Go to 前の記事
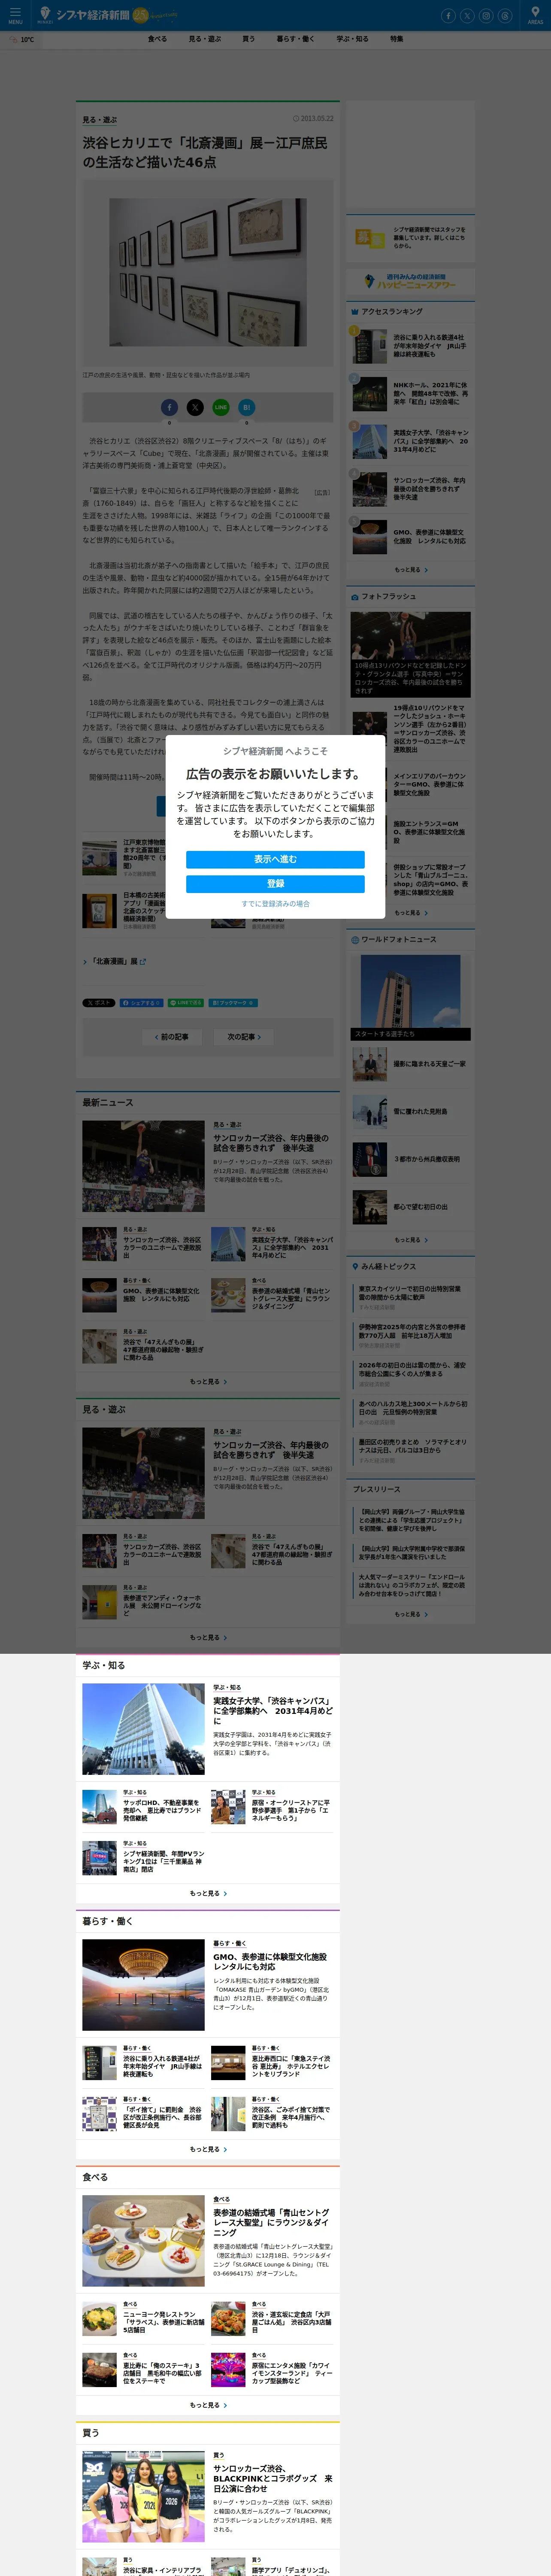551x2576 pixels. tap(172, 1037)
